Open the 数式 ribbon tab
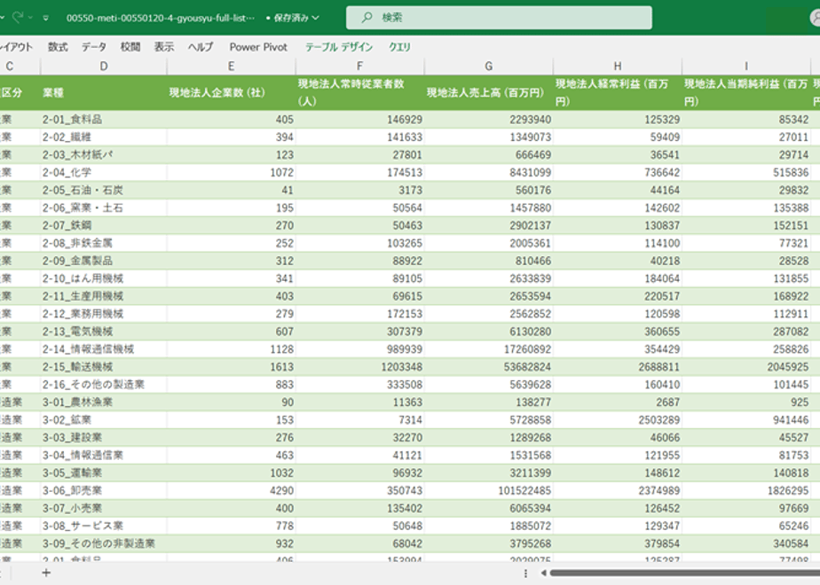Viewport: 820px width, 585px height. tap(58, 47)
